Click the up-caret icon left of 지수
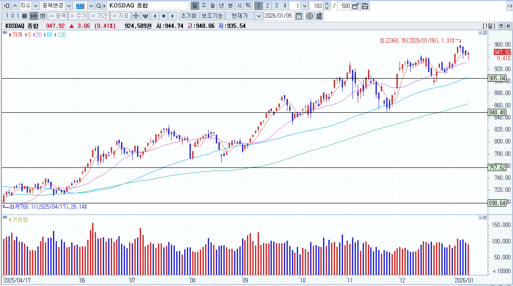Viewport: 513px width, 286px height. pos(15,5)
